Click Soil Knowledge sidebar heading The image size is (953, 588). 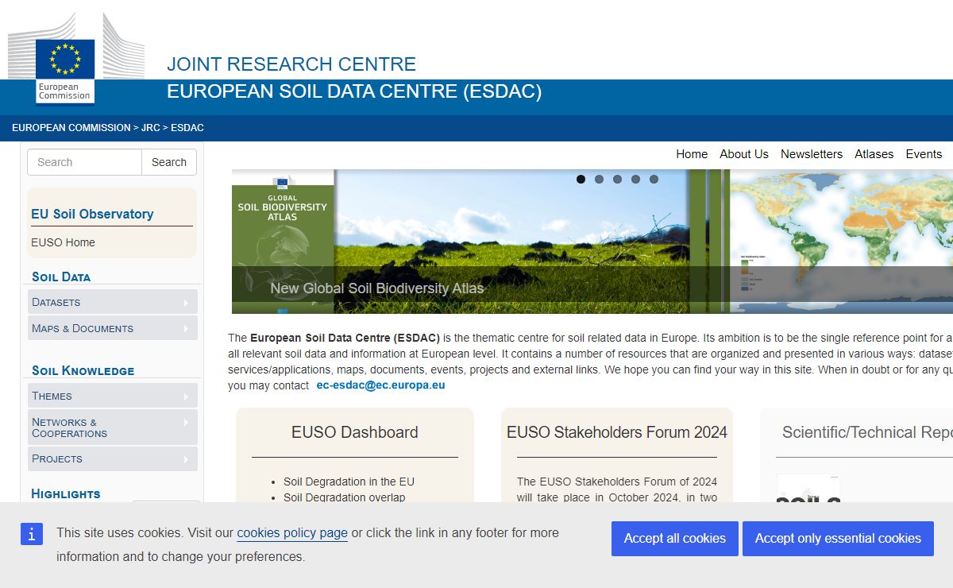point(83,370)
